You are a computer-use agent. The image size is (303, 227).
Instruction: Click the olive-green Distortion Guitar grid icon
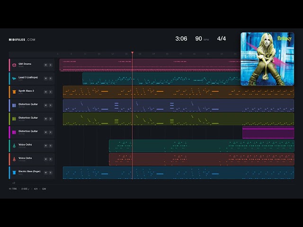tap(14, 119)
